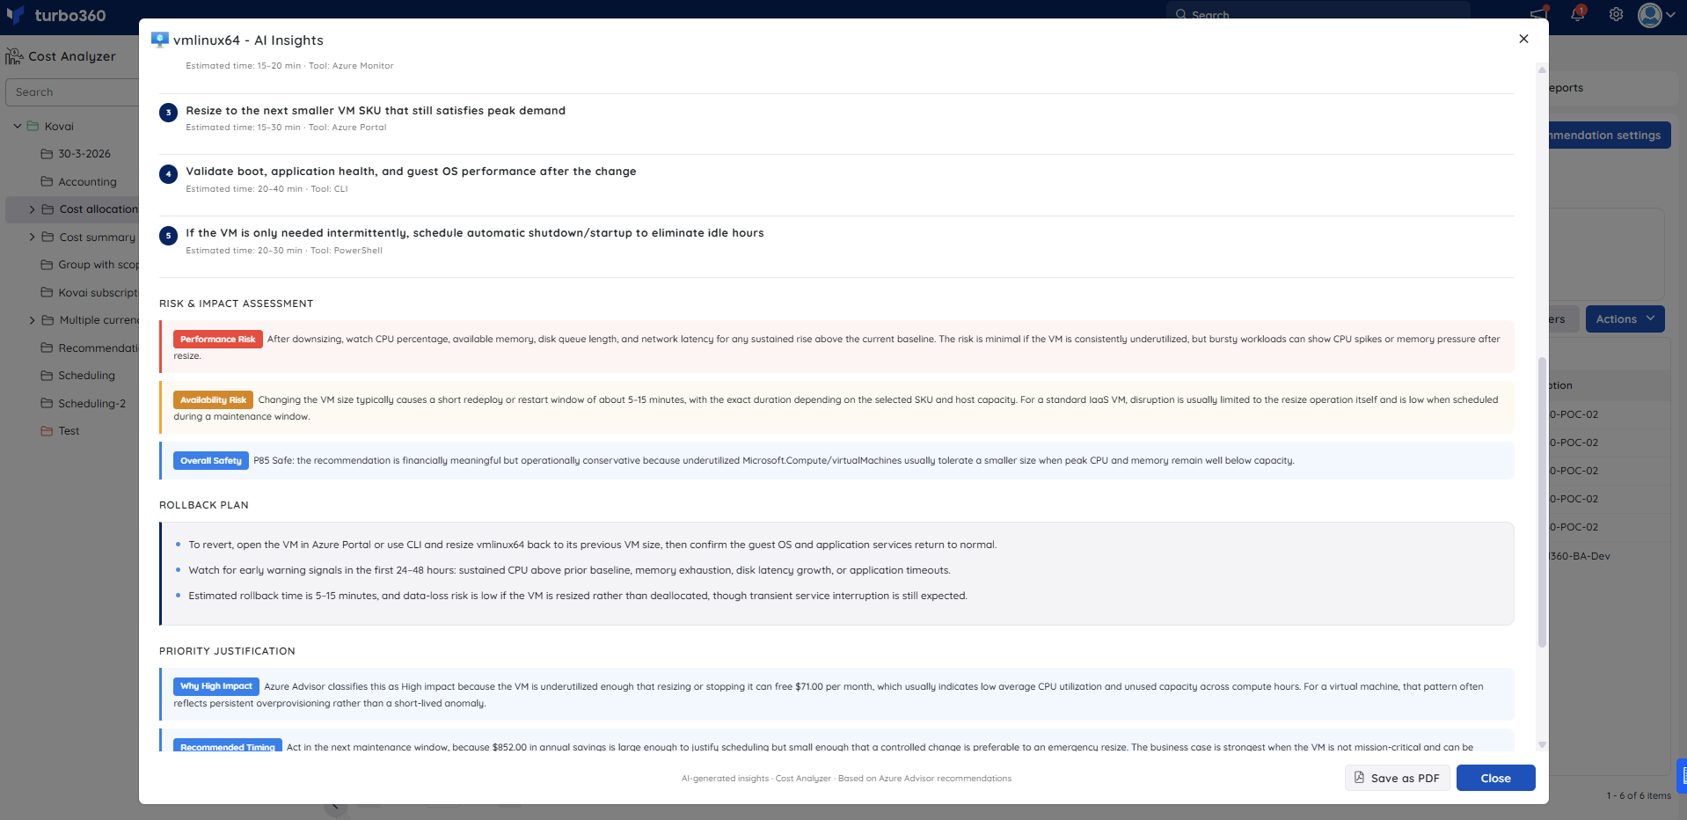The height and width of the screenshot is (820, 1687).
Task: Expand the Multiple currency folder
Action: coord(33,320)
